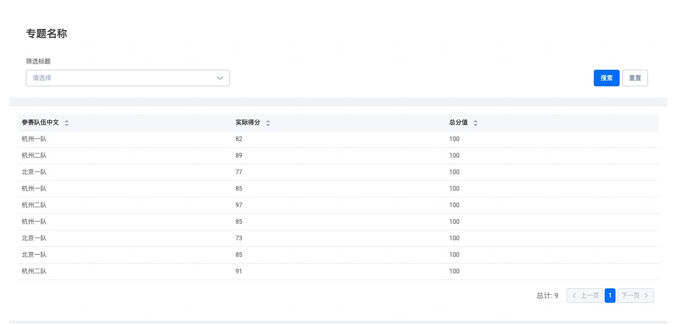This screenshot has height=324, width=677.
Task: Sort by 实际得分 column icon
Action: point(268,123)
